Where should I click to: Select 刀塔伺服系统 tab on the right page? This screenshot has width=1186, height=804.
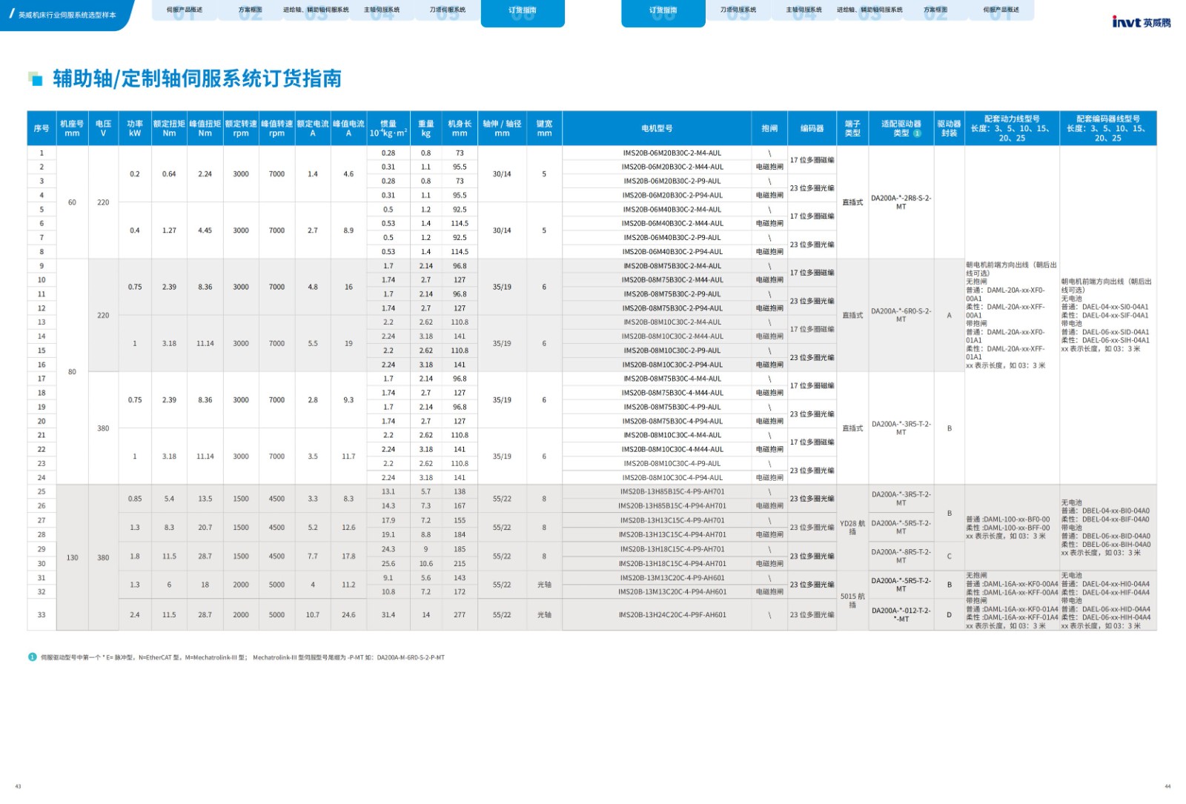738,10
